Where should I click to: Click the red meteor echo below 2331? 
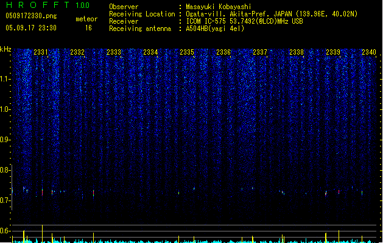[42, 192]
